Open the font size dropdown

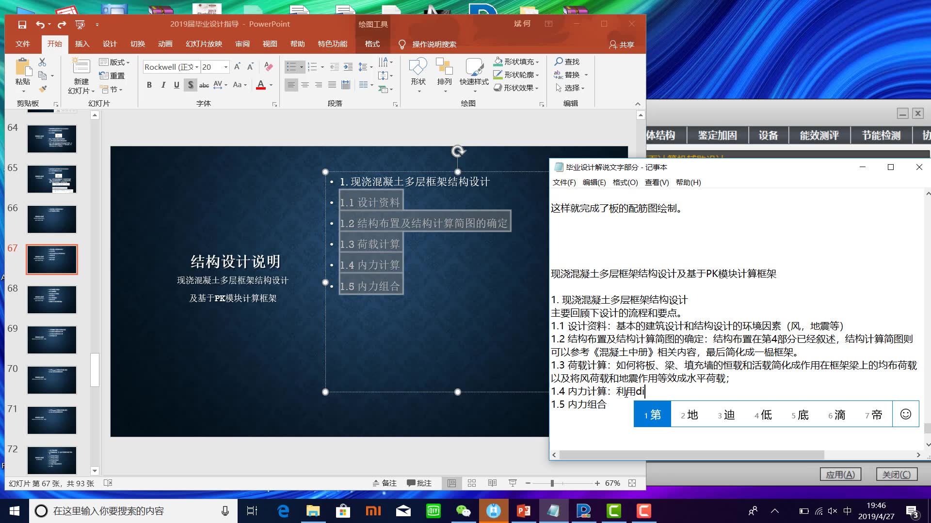(225, 67)
